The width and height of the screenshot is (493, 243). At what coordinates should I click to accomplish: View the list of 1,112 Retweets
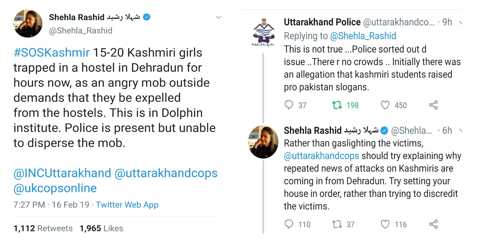pyautogui.click(x=43, y=228)
